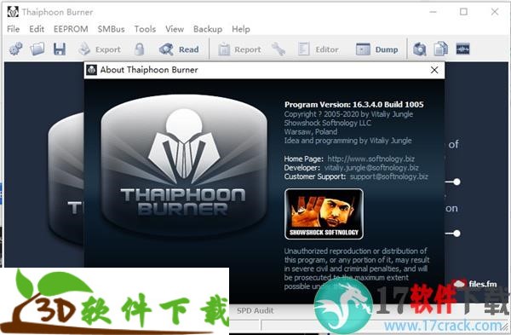Open the View menu
The image size is (511, 335).
click(x=175, y=29)
